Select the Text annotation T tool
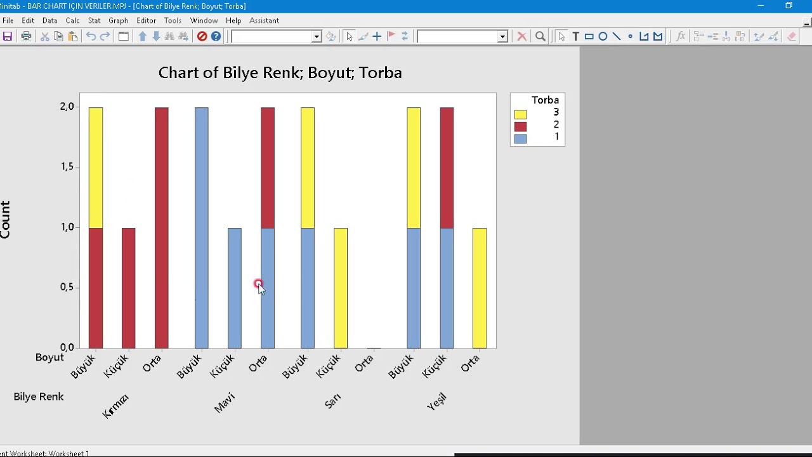 (575, 36)
